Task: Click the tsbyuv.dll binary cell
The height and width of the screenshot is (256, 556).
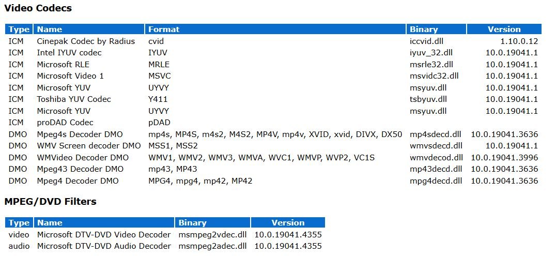Action: [428, 99]
